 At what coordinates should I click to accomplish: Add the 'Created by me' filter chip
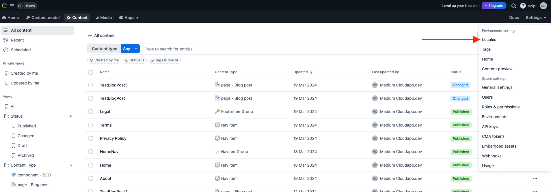[x=104, y=60]
